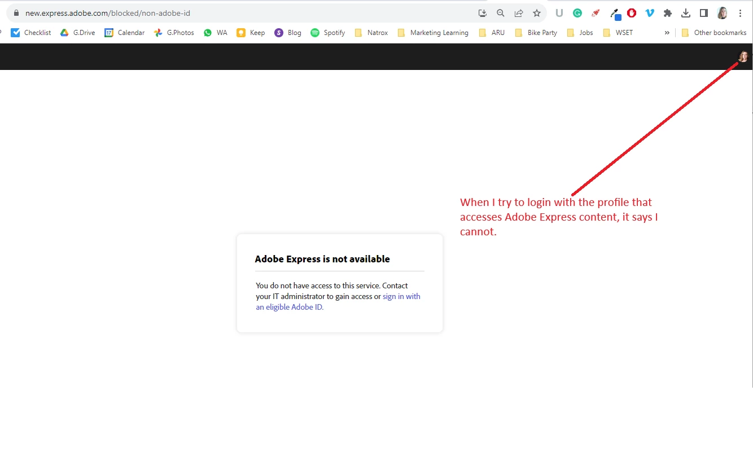This screenshot has height=470, width=753.
Task: Open the Calendar bookmark
Action: 125,33
